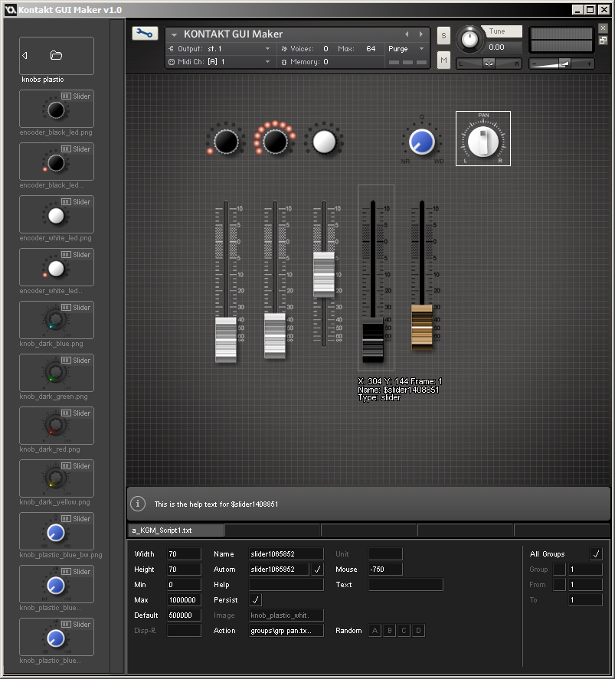Close the instrument with the header X icon
This screenshot has width=615, height=679.
coord(603,28)
